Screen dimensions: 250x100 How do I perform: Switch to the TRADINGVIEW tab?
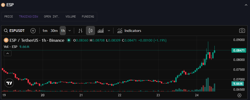(29, 16)
